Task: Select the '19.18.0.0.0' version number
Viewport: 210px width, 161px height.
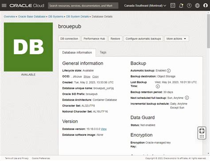Action: 93,129
